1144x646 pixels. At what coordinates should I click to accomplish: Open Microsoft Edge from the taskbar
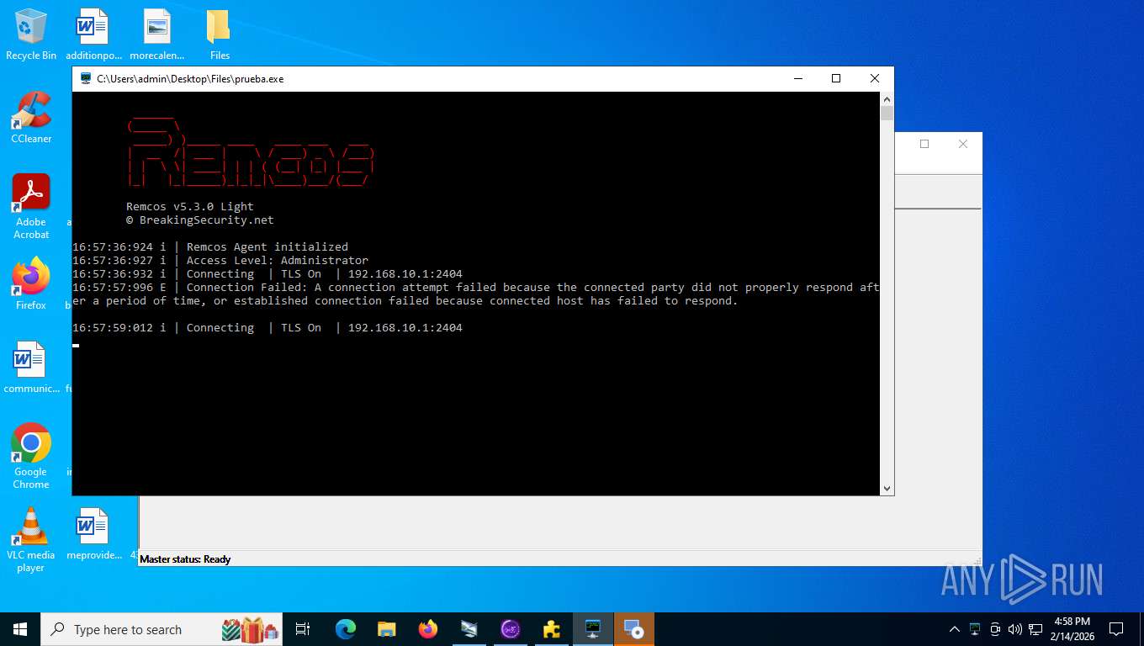(346, 629)
